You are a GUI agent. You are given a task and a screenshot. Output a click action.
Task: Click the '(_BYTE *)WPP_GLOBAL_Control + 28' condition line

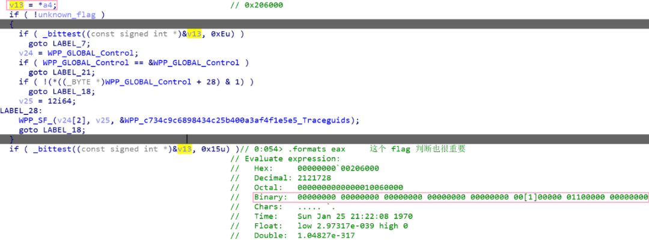click(136, 81)
